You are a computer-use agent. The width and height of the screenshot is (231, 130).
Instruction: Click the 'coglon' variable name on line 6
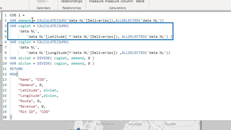click(25, 42)
